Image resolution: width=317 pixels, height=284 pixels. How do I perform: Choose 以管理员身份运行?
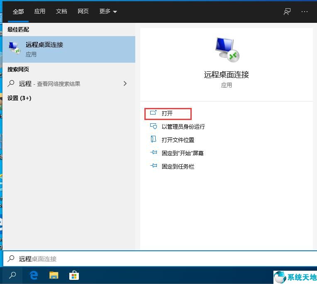(183, 127)
